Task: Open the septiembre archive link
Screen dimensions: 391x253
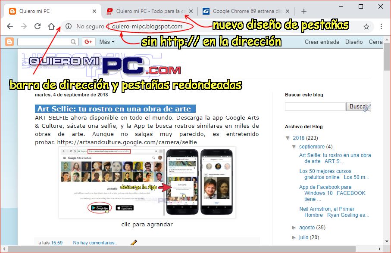Action: 312,147
